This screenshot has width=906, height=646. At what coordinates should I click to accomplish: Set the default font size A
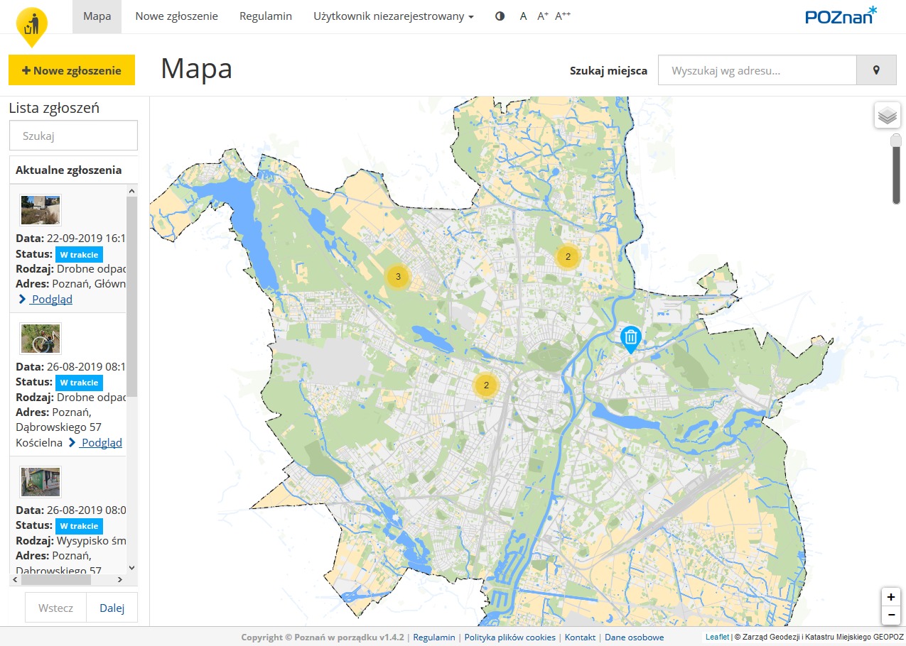(523, 16)
